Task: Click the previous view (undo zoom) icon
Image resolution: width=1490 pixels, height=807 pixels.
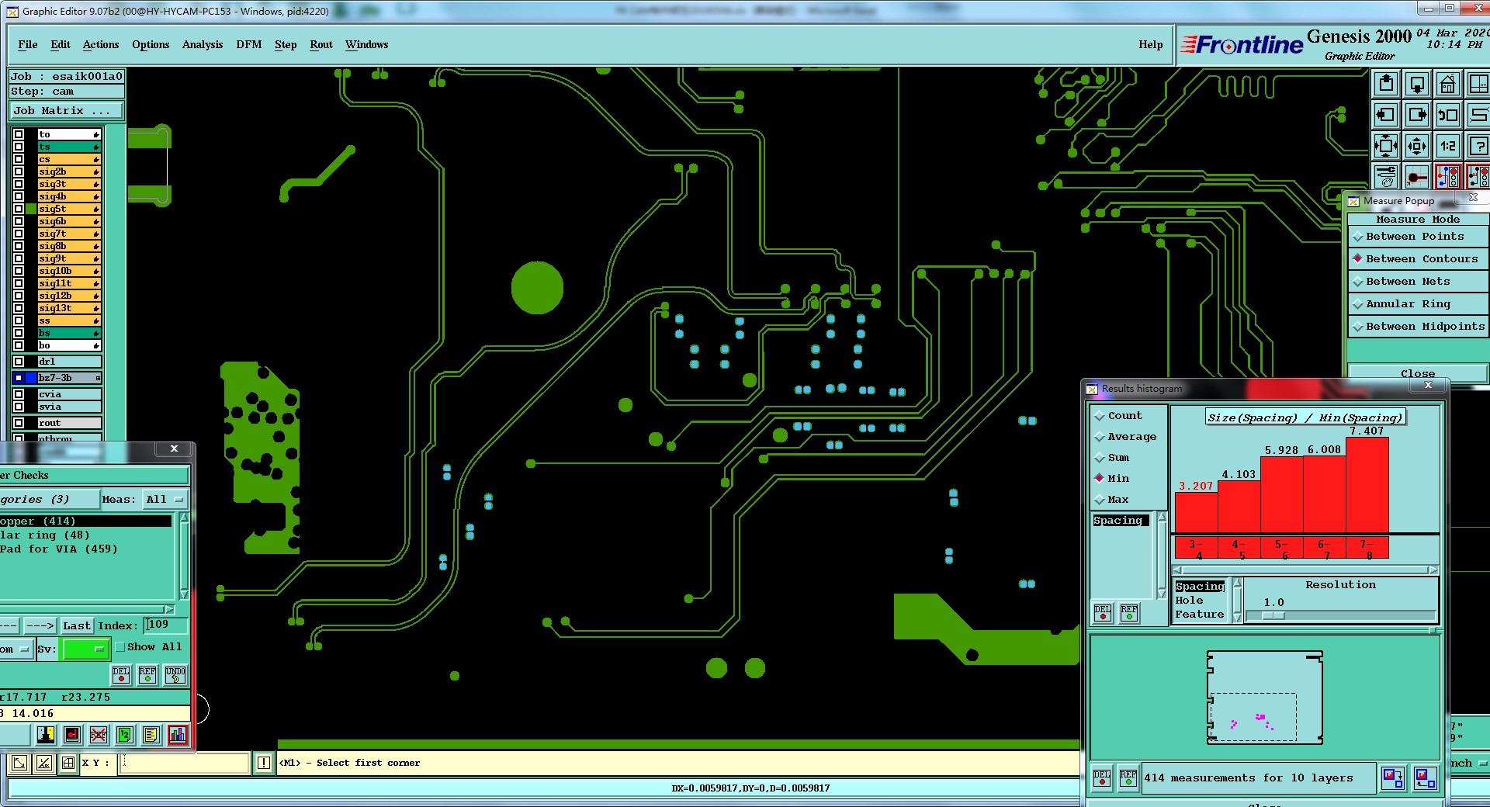Action: [1448, 115]
